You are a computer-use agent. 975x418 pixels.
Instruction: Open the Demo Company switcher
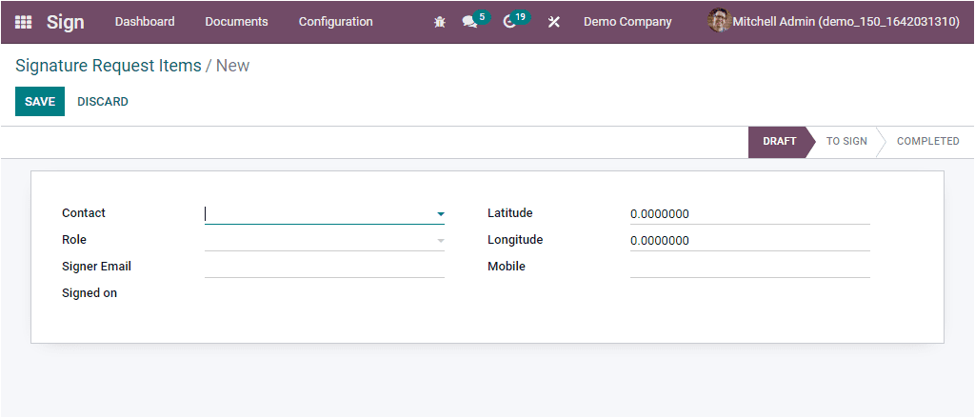pos(627,22)
